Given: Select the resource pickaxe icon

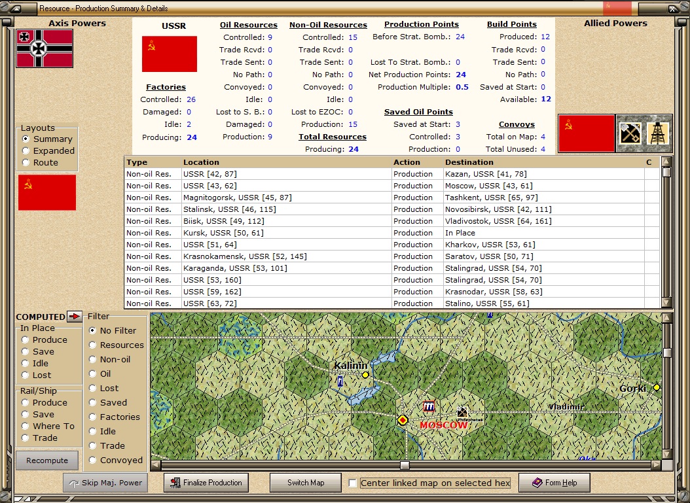Looking at the screenshot, I should 630,133.
